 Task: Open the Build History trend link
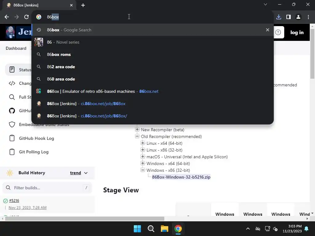(76, 173)
